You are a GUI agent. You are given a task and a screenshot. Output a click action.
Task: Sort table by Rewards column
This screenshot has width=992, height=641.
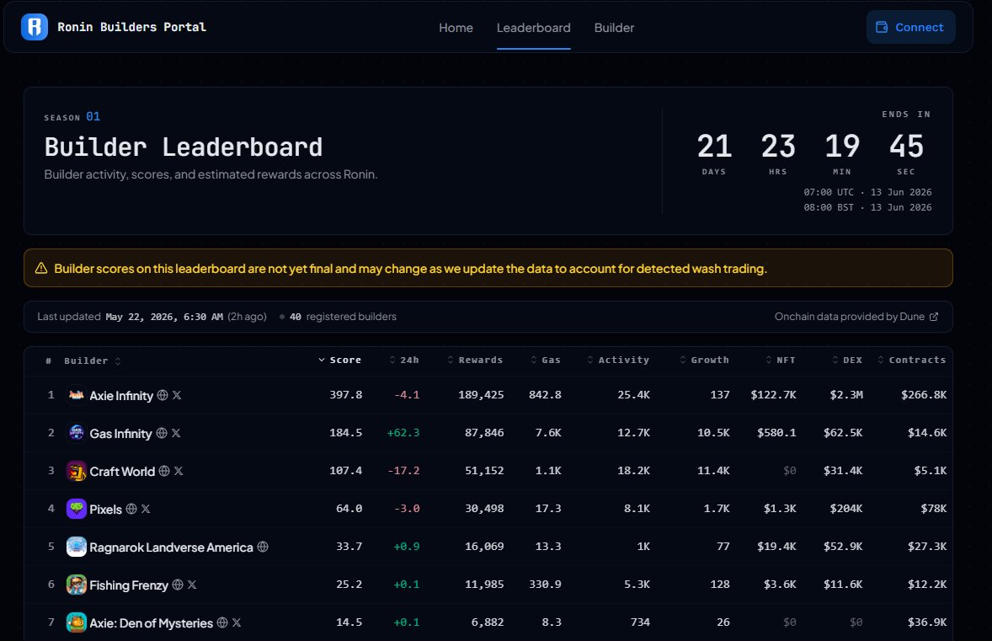[x=475, y=360]
